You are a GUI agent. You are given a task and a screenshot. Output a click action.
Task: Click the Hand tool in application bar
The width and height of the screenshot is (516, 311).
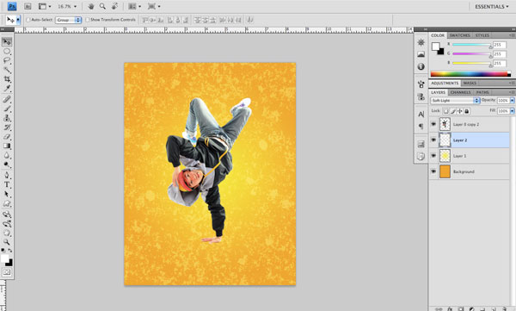coord(91,6)
